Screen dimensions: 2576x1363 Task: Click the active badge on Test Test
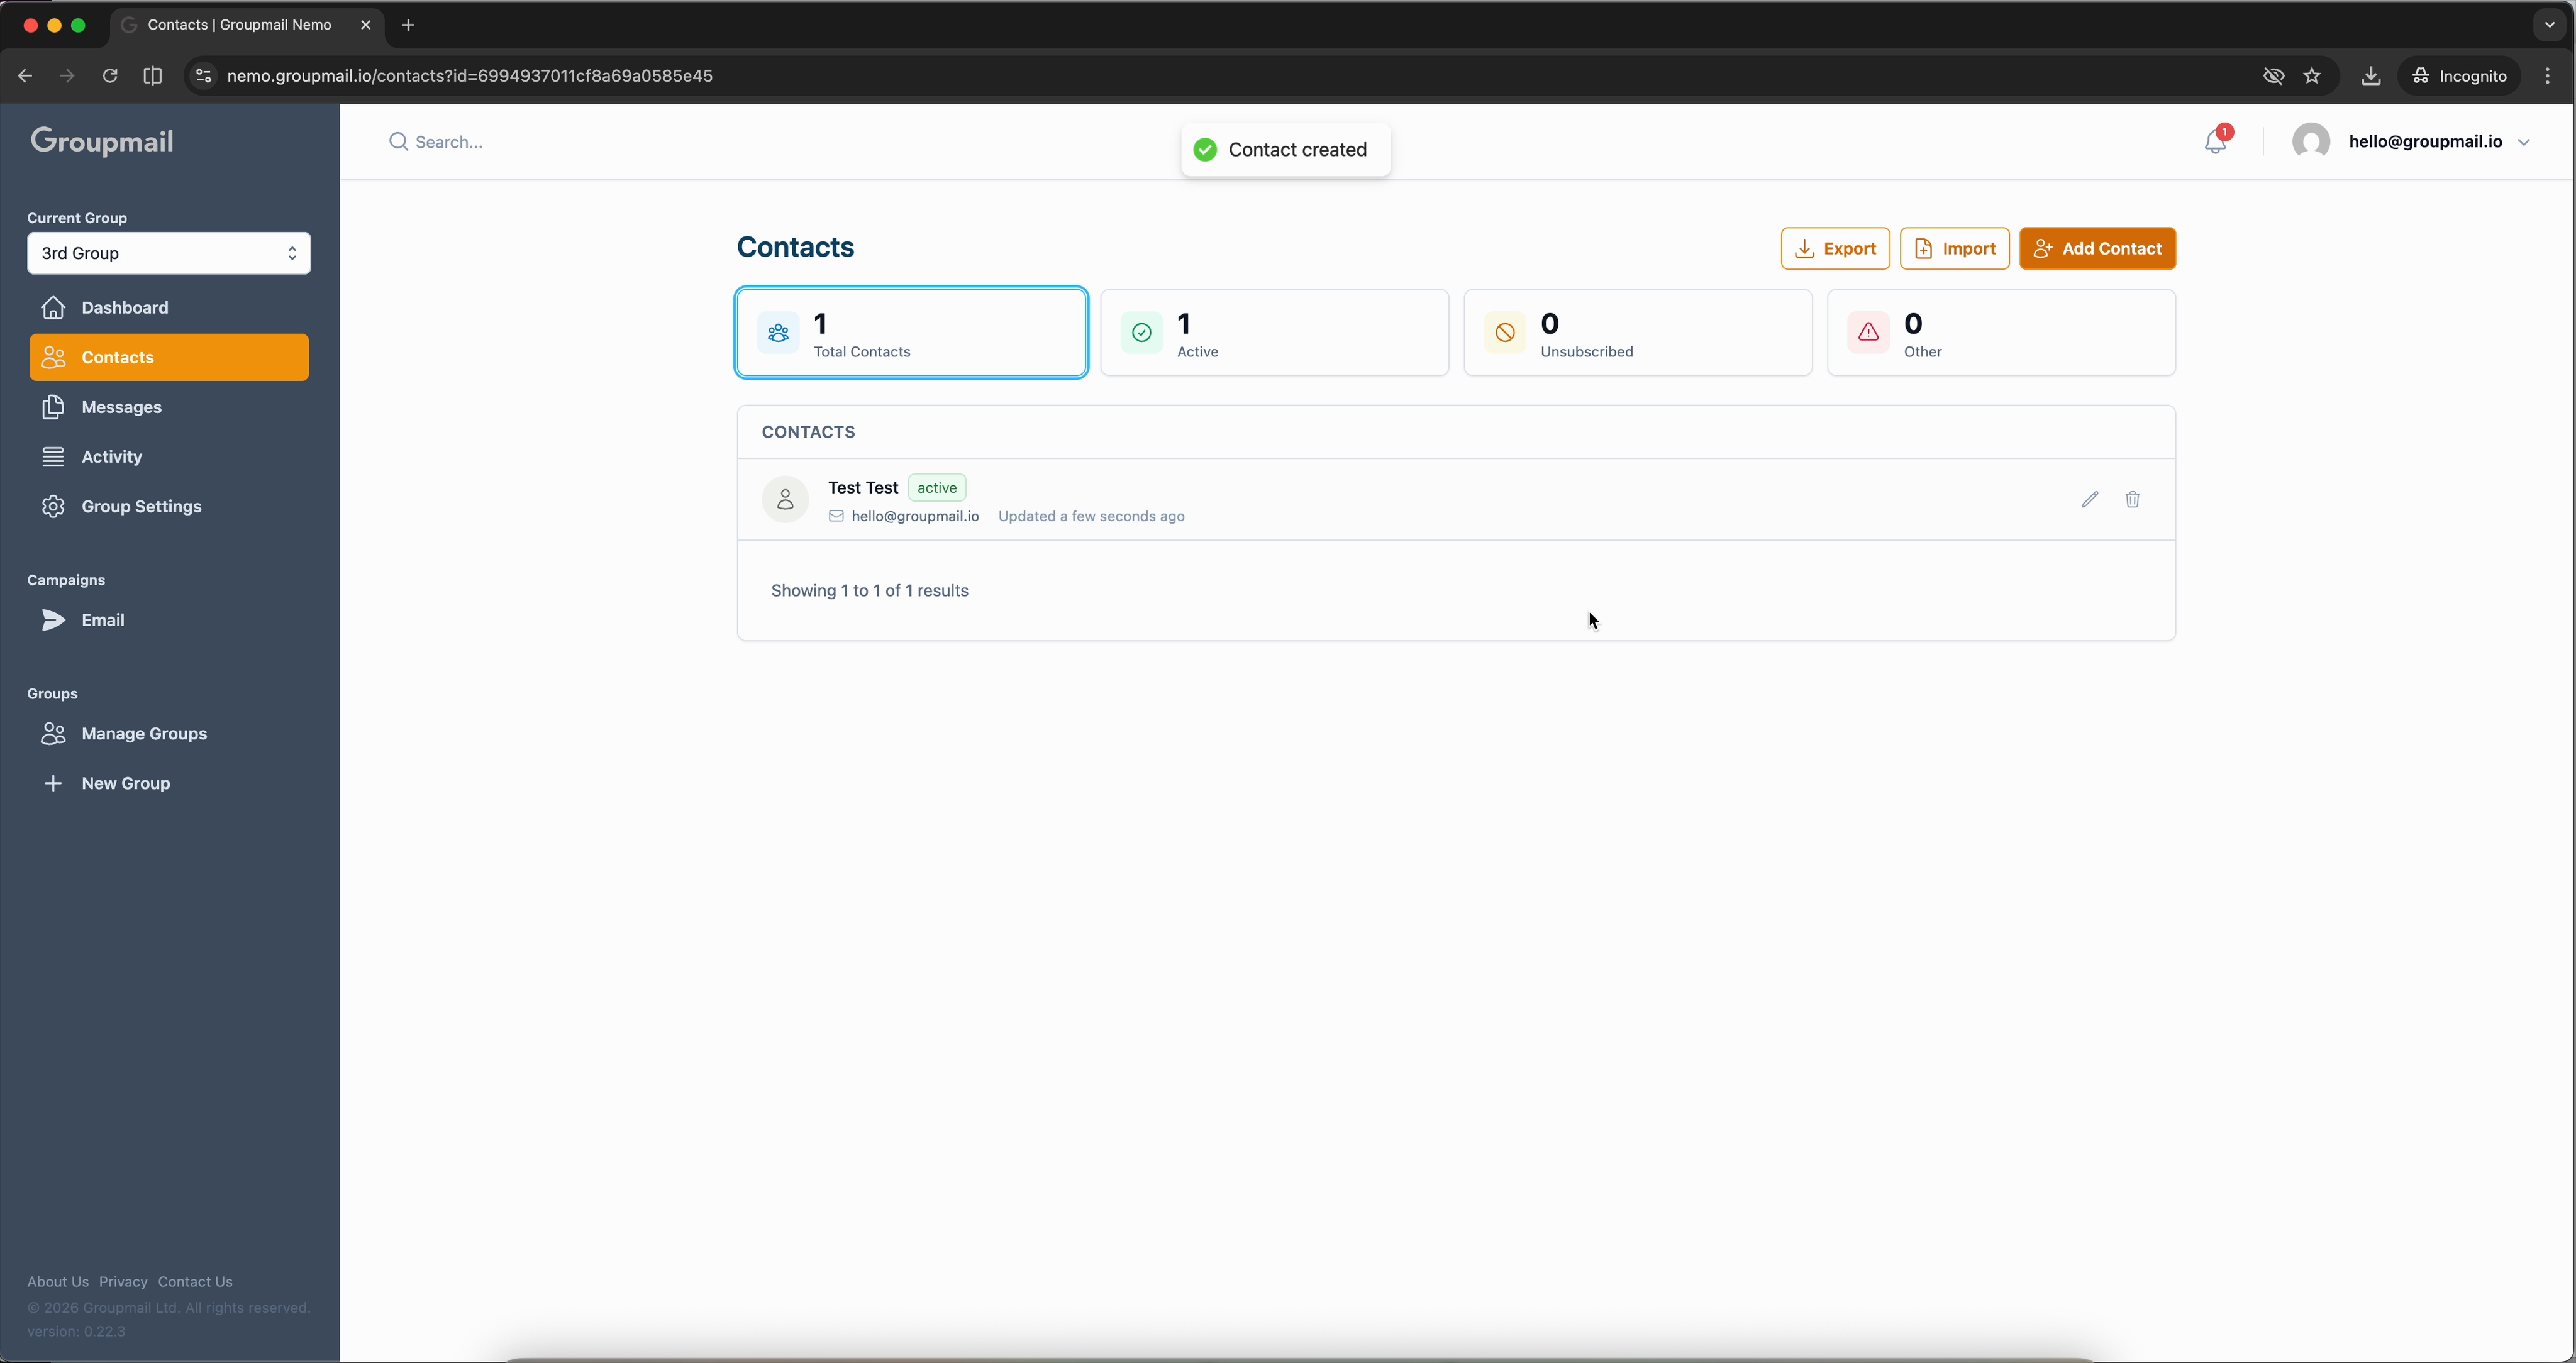[x=936, y=488]
